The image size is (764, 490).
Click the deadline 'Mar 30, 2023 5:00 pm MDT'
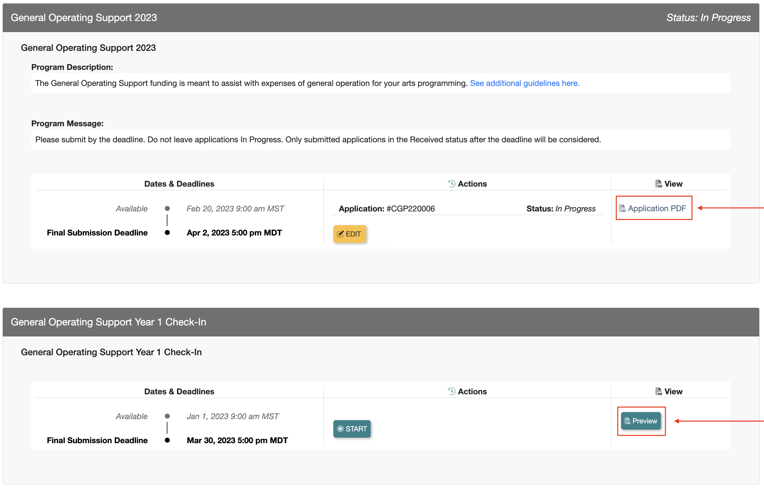tap(237, 440)
